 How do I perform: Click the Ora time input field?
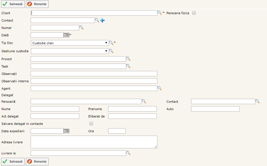tap(117, 131)
